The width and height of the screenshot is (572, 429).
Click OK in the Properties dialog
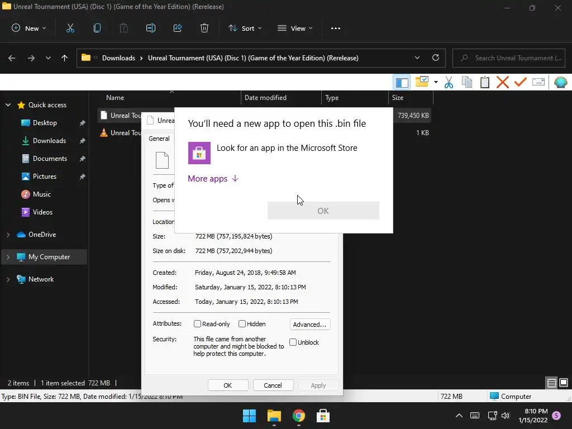(228, 385)
